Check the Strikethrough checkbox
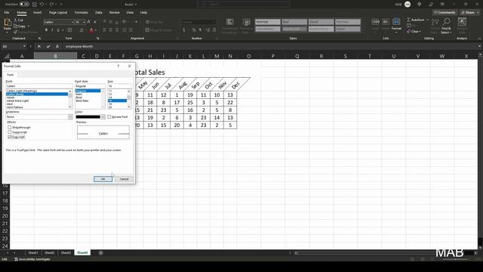 tap(10, 127)
